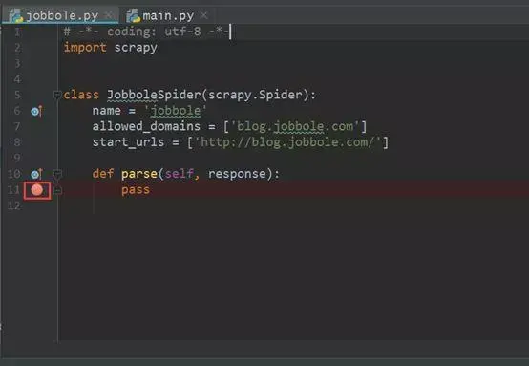Click the allowed_domains variable name

(146, 126)
